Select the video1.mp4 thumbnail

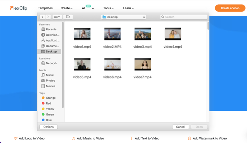coord(82,34)
